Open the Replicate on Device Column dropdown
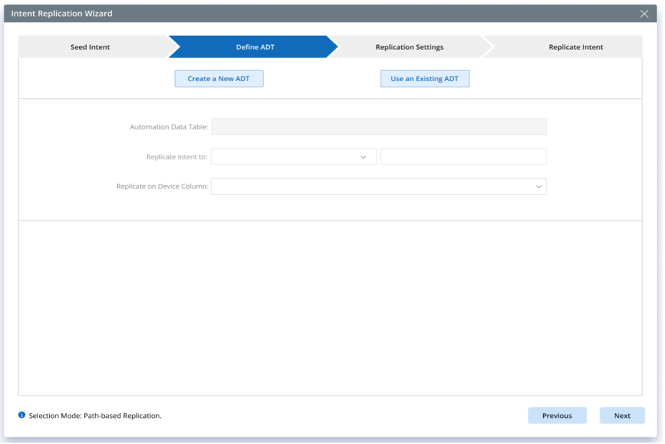Viewport: 665px width, 444px height. click(x=379, y=186)
